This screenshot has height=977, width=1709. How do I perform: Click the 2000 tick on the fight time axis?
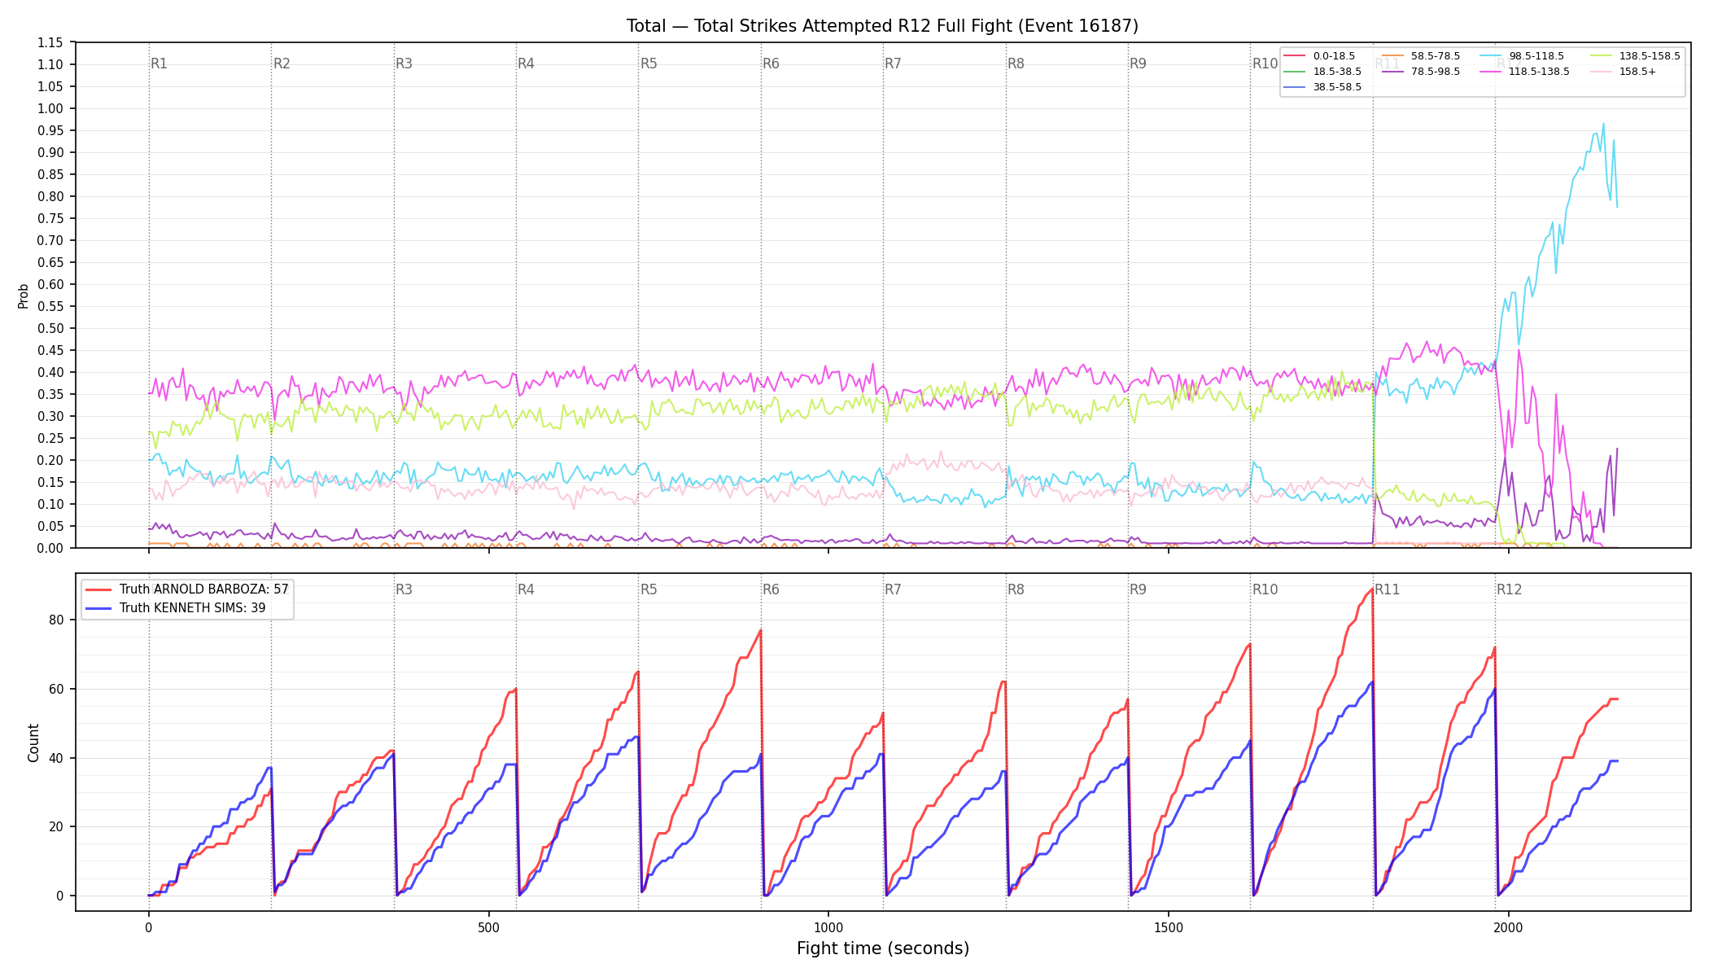coord(1508,927)
